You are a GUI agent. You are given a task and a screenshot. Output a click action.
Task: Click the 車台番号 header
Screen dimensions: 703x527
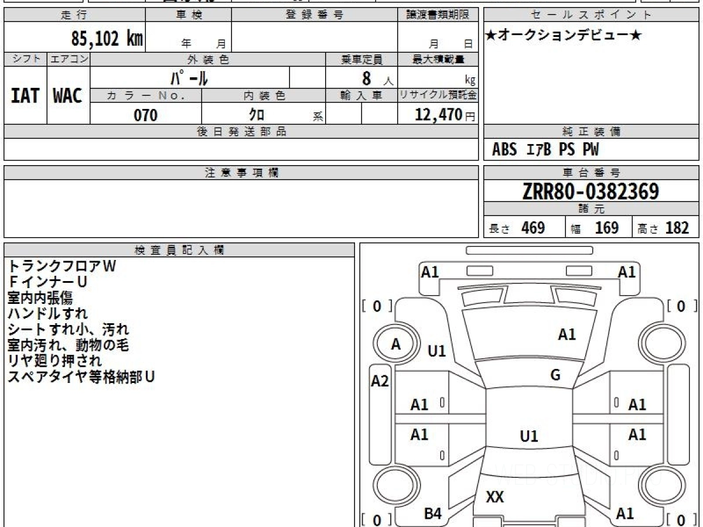click(591, 173)
